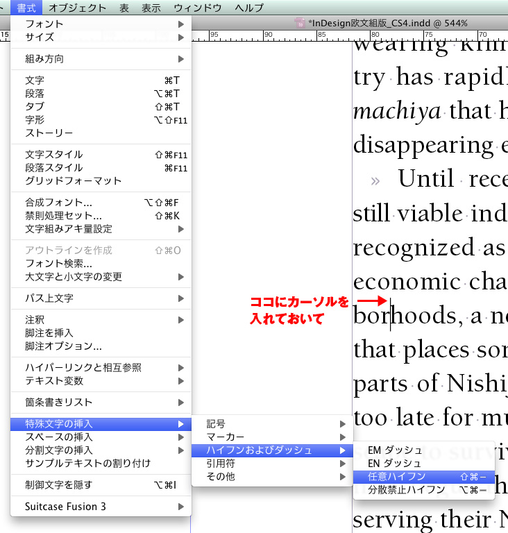This screenshot has width=508, height=533.
Task: Click the InDesign document icon in title bar
Action: click(300, 23)
